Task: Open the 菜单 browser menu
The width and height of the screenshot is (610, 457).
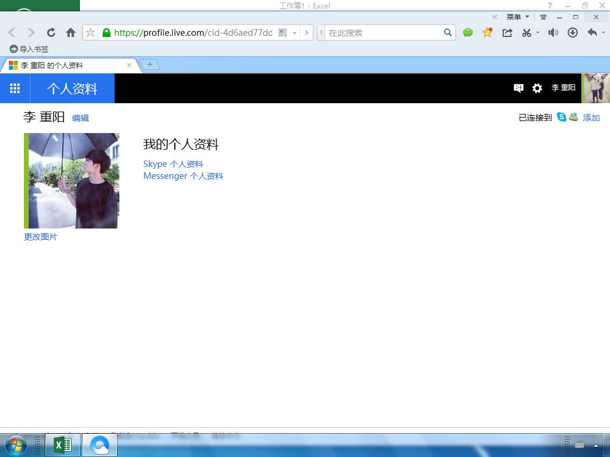Action: (517, 17)
